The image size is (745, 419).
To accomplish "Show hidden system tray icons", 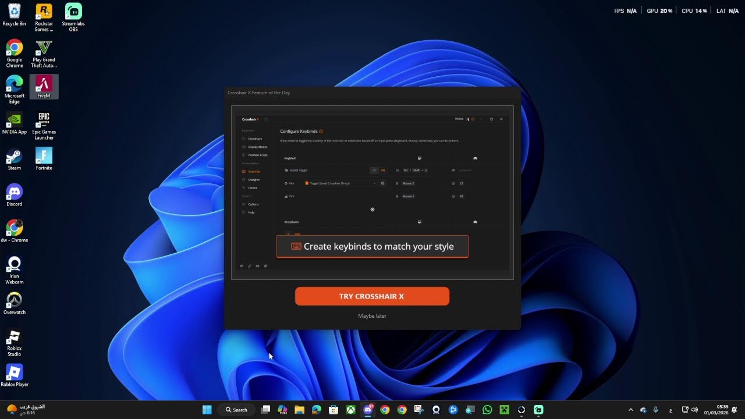I will point(630,410).
